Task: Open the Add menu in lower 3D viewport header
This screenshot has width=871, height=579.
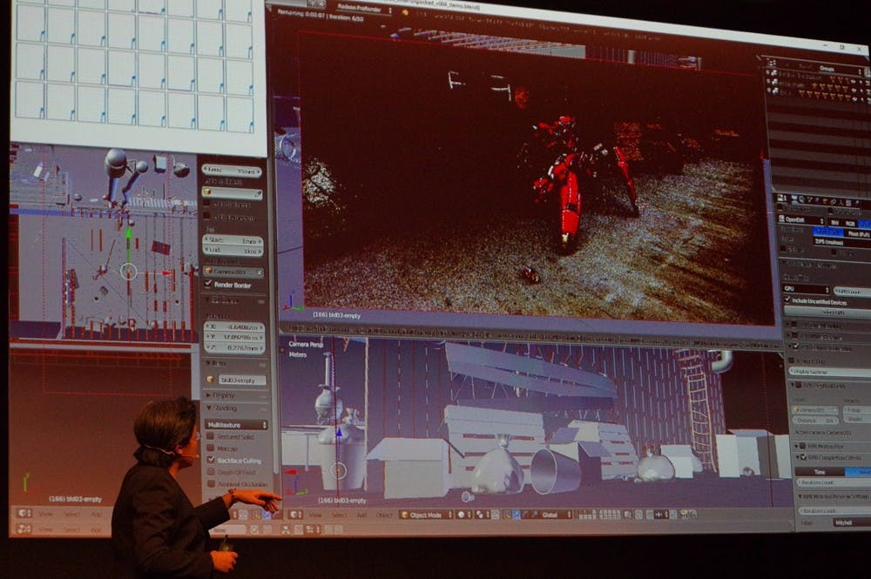Action: (361, 515)
